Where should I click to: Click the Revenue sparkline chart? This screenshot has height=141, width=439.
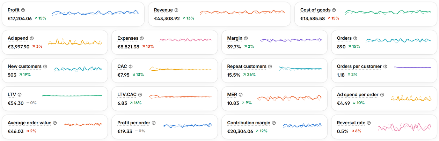[242, 13]
